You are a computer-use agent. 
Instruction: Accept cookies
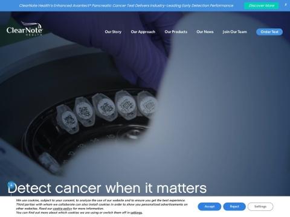pyautogui.click(x=210, y=207)
